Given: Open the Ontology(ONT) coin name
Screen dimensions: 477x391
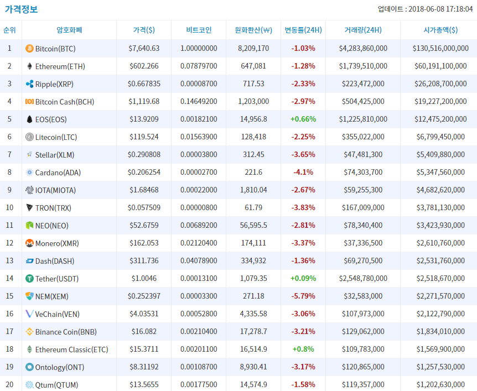Looking at the screenshot, I should [x=60, y=367].
